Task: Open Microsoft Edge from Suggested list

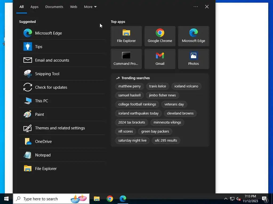Action: pos(62,33)
